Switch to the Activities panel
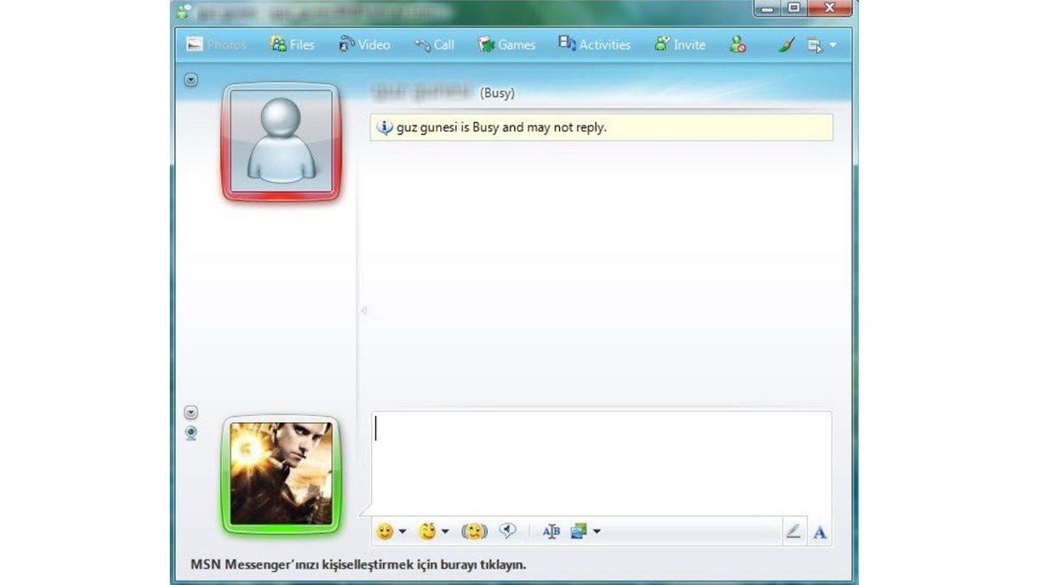This screenshot has width=1040, height=585. click(x=595, y=44)
